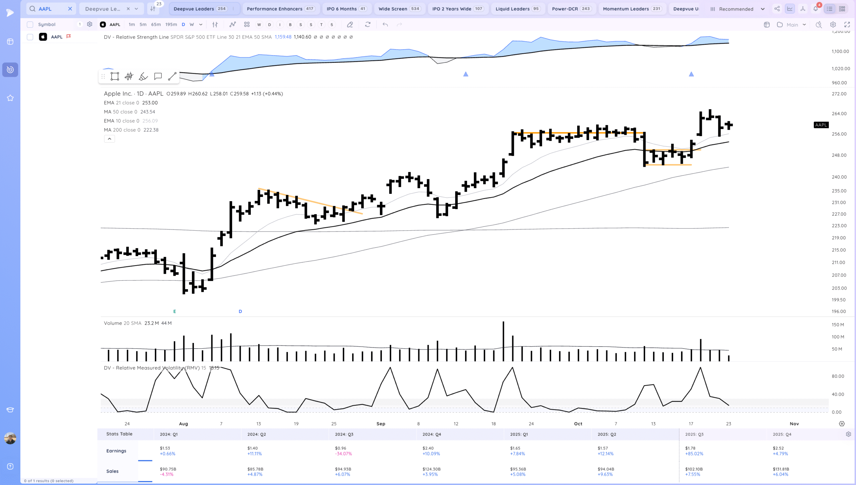
Task: Check the Symbol header select-all checkbox
Action: click(x=30, y=24)
